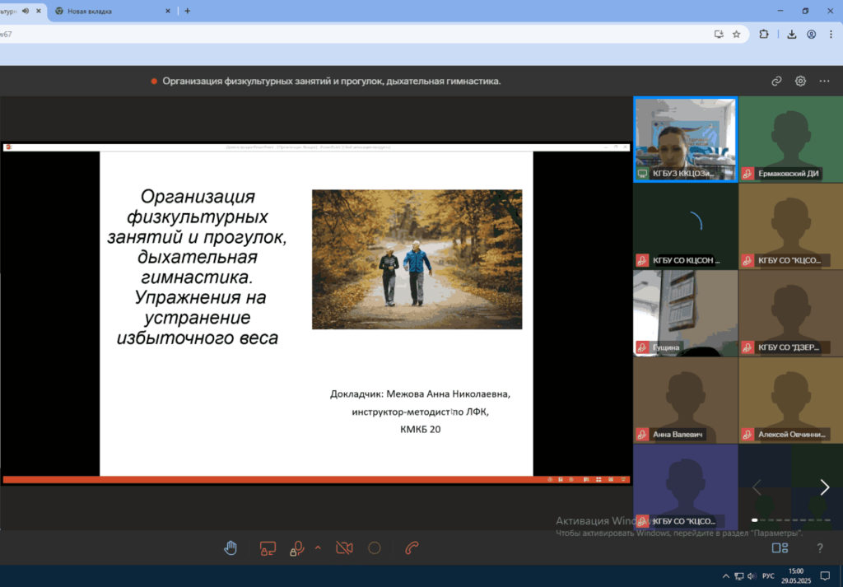The image size is (843, 587).
Task: Expand microphone options with the chevron
Action: (318, 547)
